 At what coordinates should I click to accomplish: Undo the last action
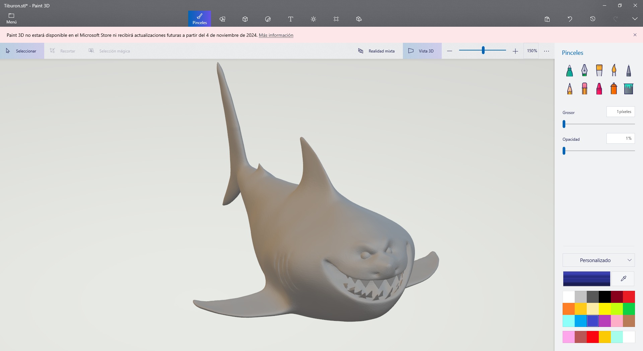pyautogui.click(x=570, y=19)
